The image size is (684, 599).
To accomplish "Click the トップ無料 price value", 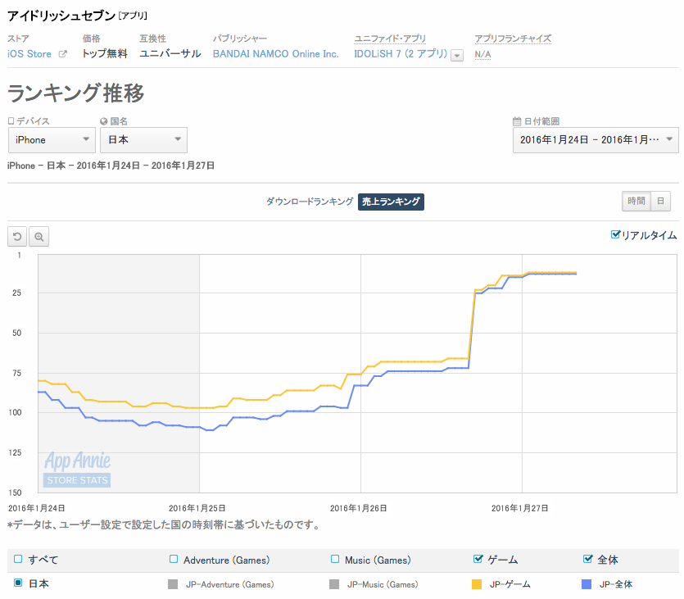I will [x=105, y=53].
